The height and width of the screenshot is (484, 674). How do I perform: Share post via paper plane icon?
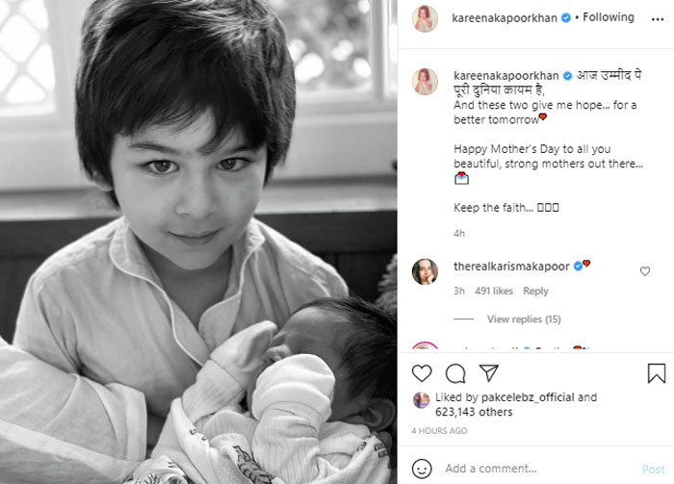point(489,372)
